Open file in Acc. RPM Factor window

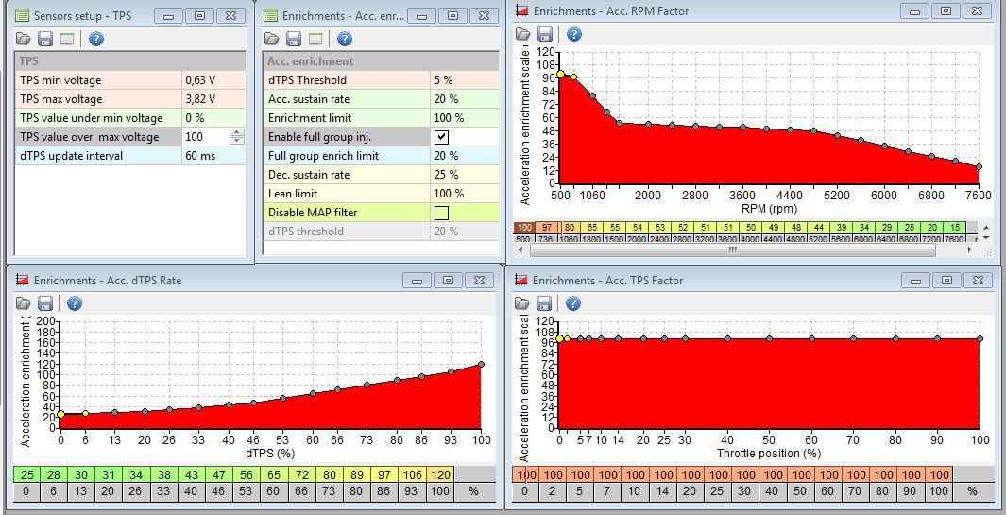(x=523, y=34)
